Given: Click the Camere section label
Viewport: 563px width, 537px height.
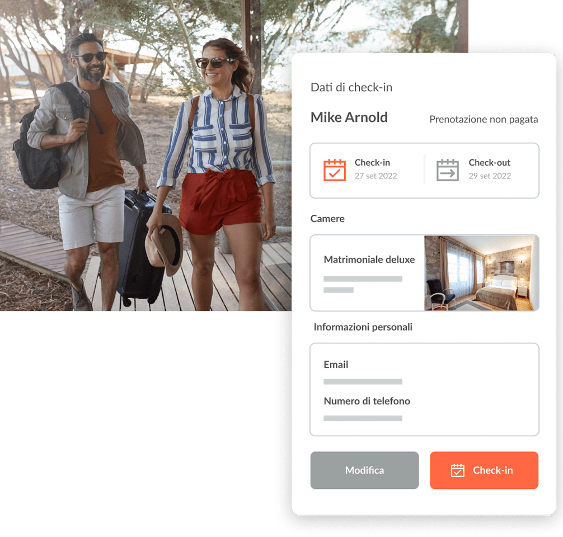Looking at the screenshot, I should [327, 219].
